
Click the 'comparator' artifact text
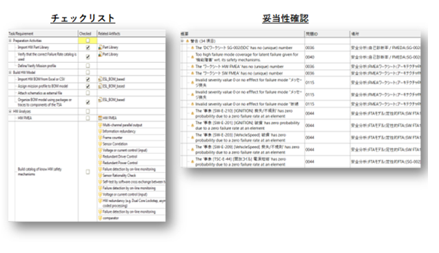point(110,218)
